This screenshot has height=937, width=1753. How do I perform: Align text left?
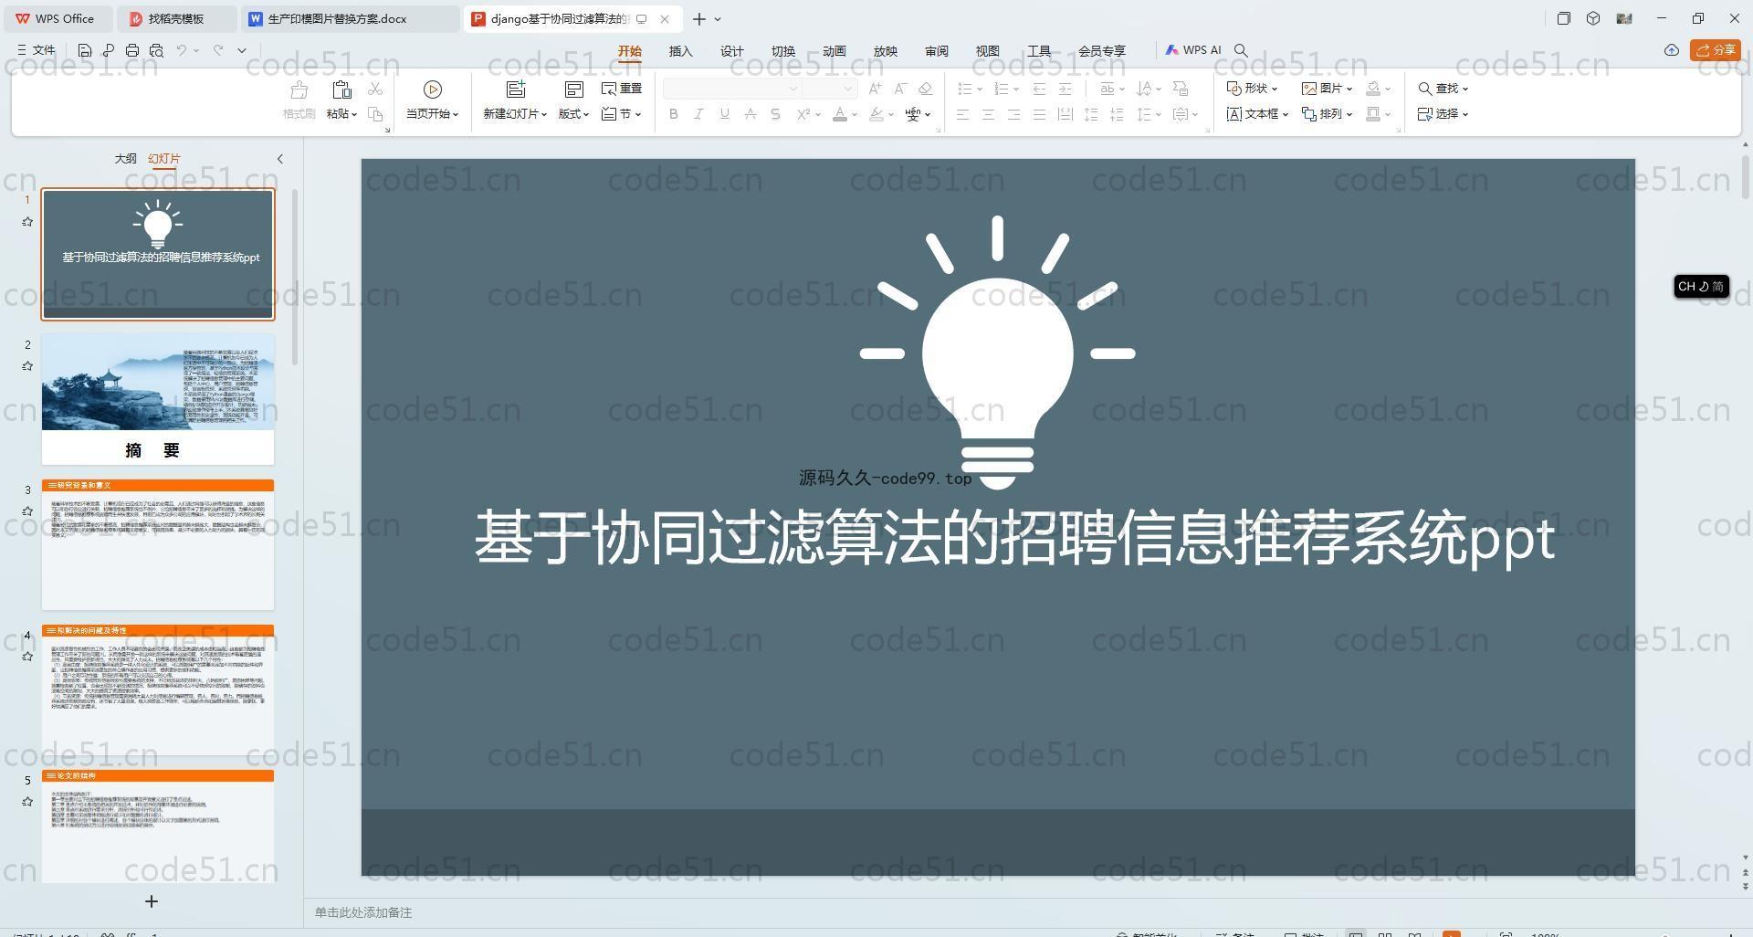[x=962, y=114]
